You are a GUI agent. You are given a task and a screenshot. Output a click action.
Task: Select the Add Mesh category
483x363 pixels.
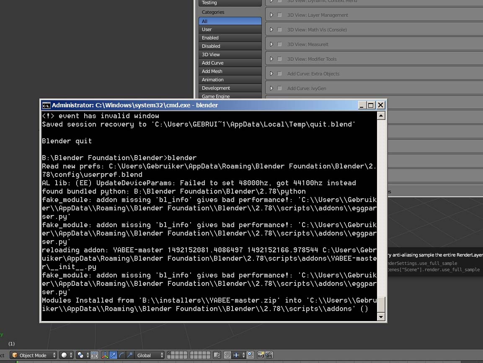pyautogui.click(x=230, y=71)
